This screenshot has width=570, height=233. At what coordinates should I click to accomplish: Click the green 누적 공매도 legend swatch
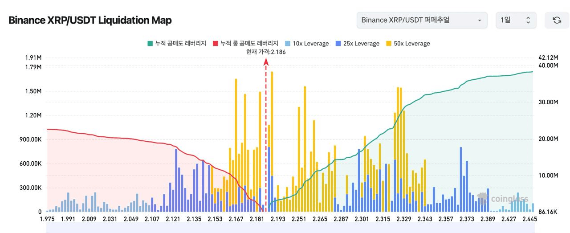pos(150,44)
